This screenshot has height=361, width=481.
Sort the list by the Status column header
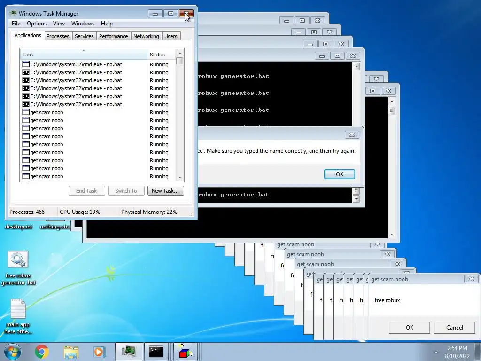162,55
